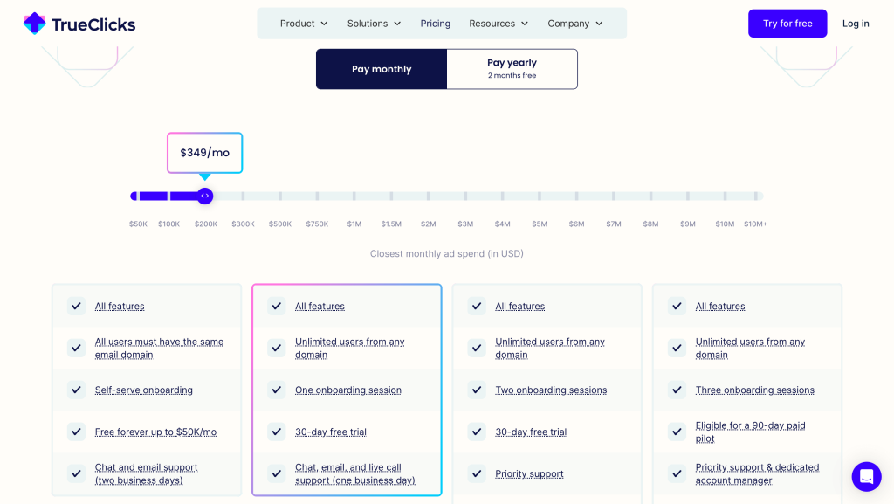
Task: Click the checkmark beside "Two onboarding sessions"
Action: pos(477,390)
